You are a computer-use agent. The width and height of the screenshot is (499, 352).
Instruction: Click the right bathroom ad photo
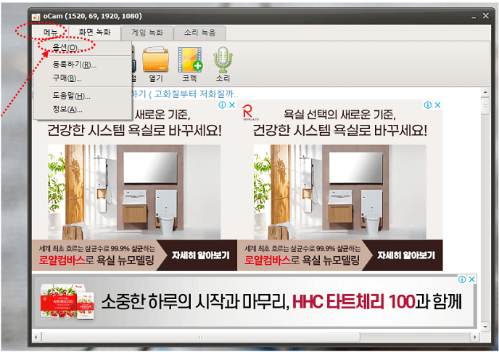(340, 192)
